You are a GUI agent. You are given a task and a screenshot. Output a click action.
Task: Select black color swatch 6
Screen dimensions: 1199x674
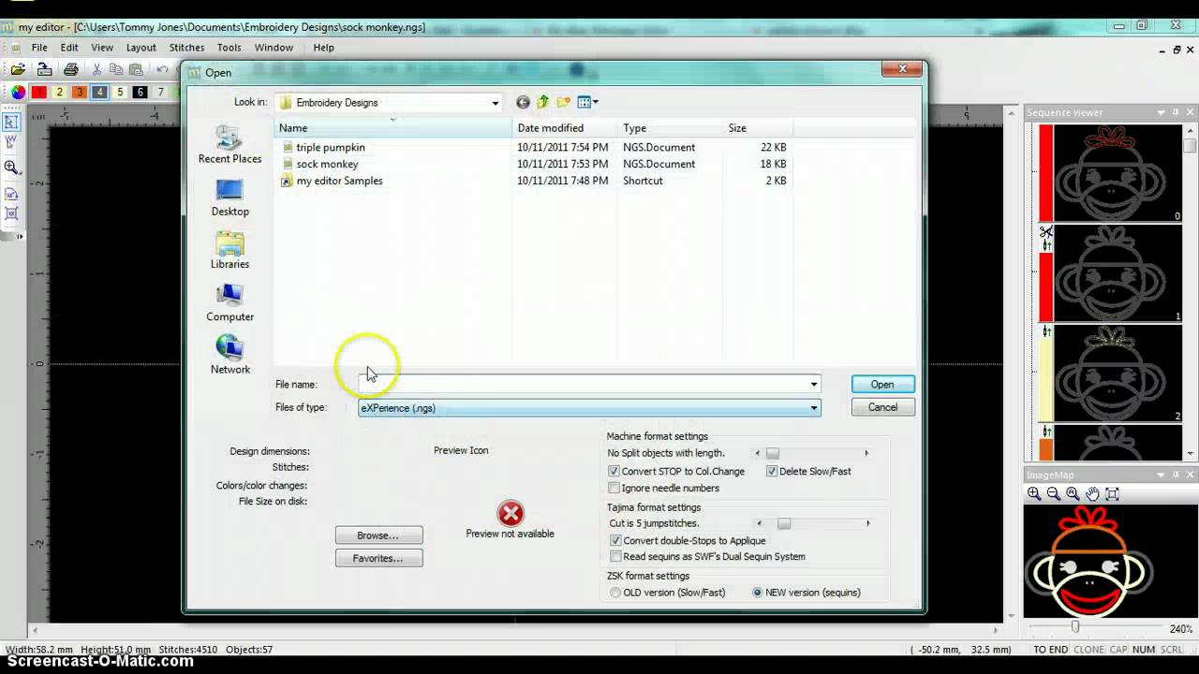tap(140, 92)
